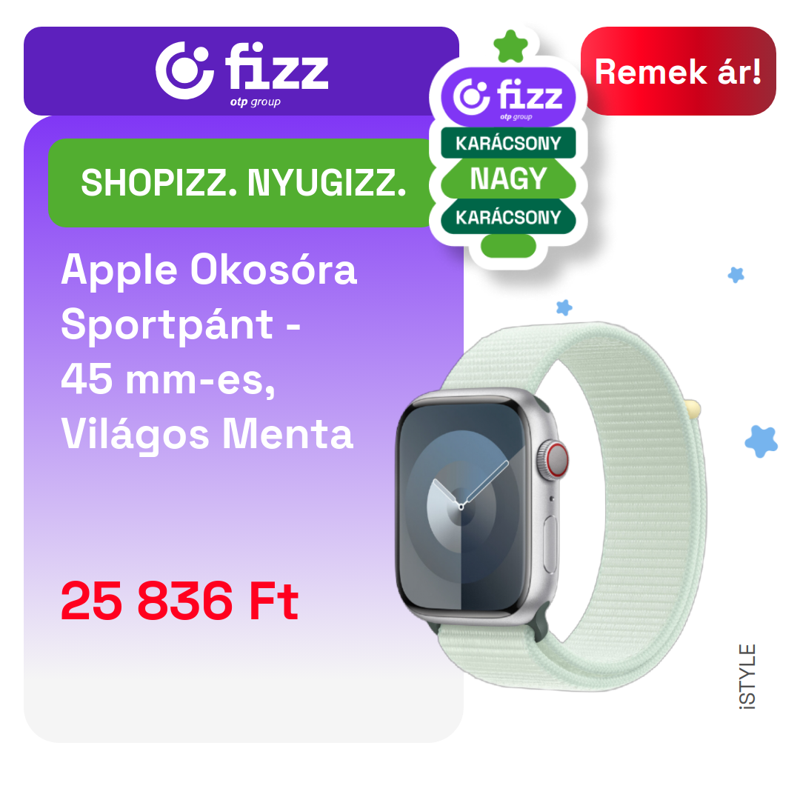Click the NAGY label on the tree
The height and width of the screenshot is (800, 800).
point(508,179)
